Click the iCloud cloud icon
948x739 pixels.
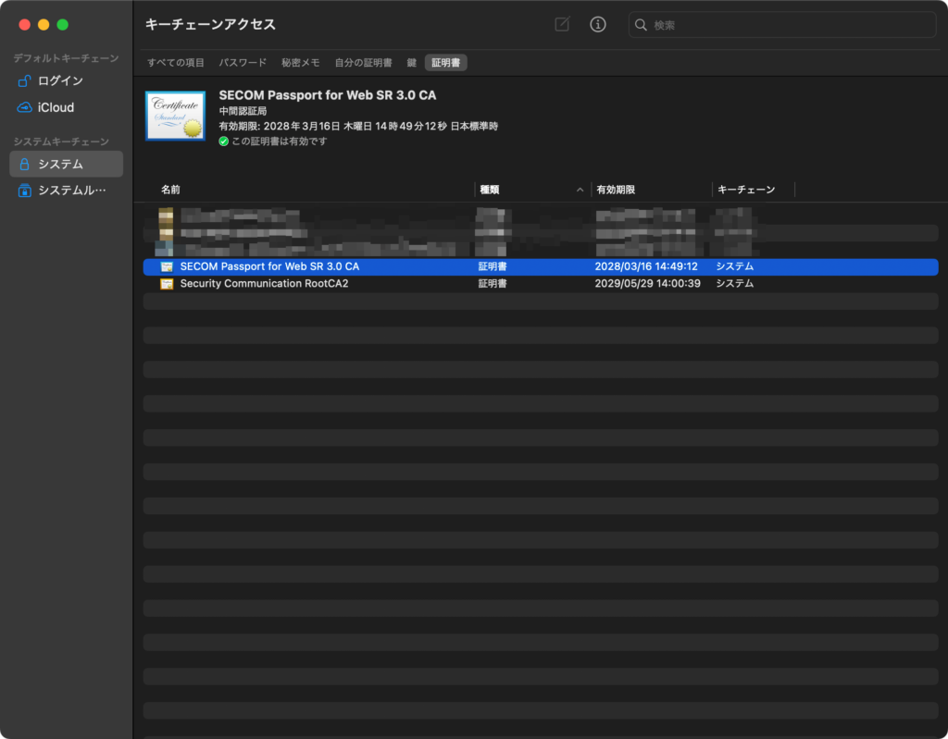click(25, 108)
